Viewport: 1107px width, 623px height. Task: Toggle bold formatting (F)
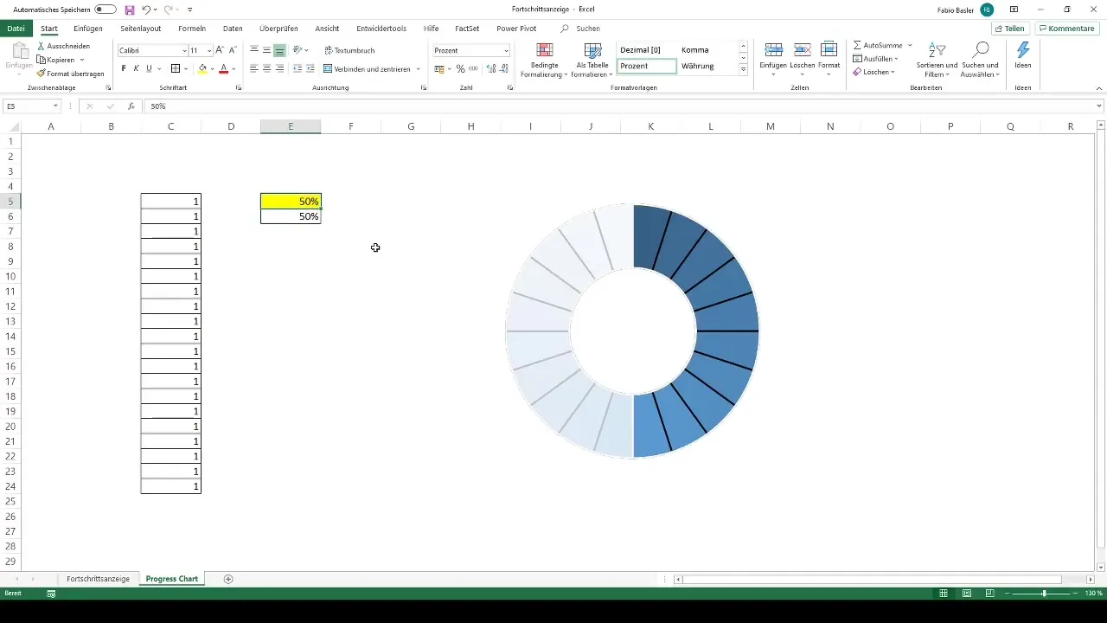(124, 68)
